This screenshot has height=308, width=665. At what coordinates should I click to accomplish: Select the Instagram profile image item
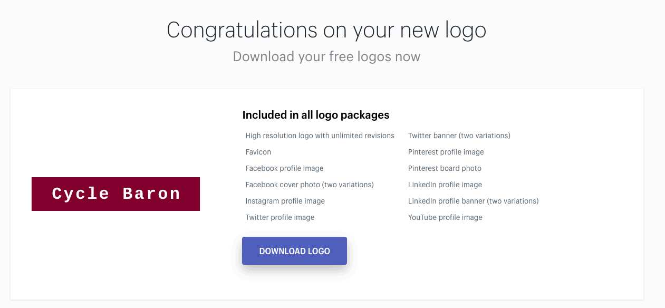tap(285, 201)
